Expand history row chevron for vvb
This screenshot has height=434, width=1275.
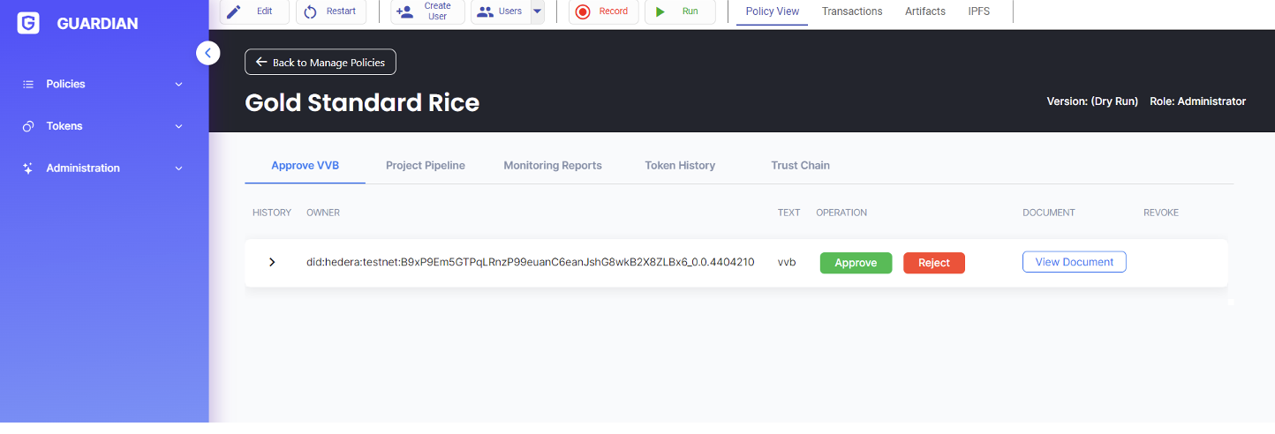coord(272,262)
